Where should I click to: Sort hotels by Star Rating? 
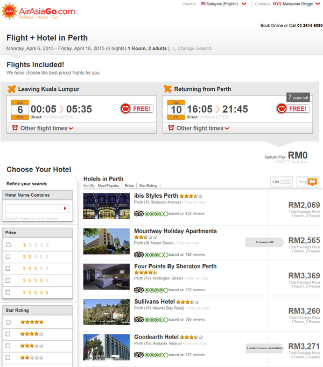pyautogui.click(x=148, y=185)
